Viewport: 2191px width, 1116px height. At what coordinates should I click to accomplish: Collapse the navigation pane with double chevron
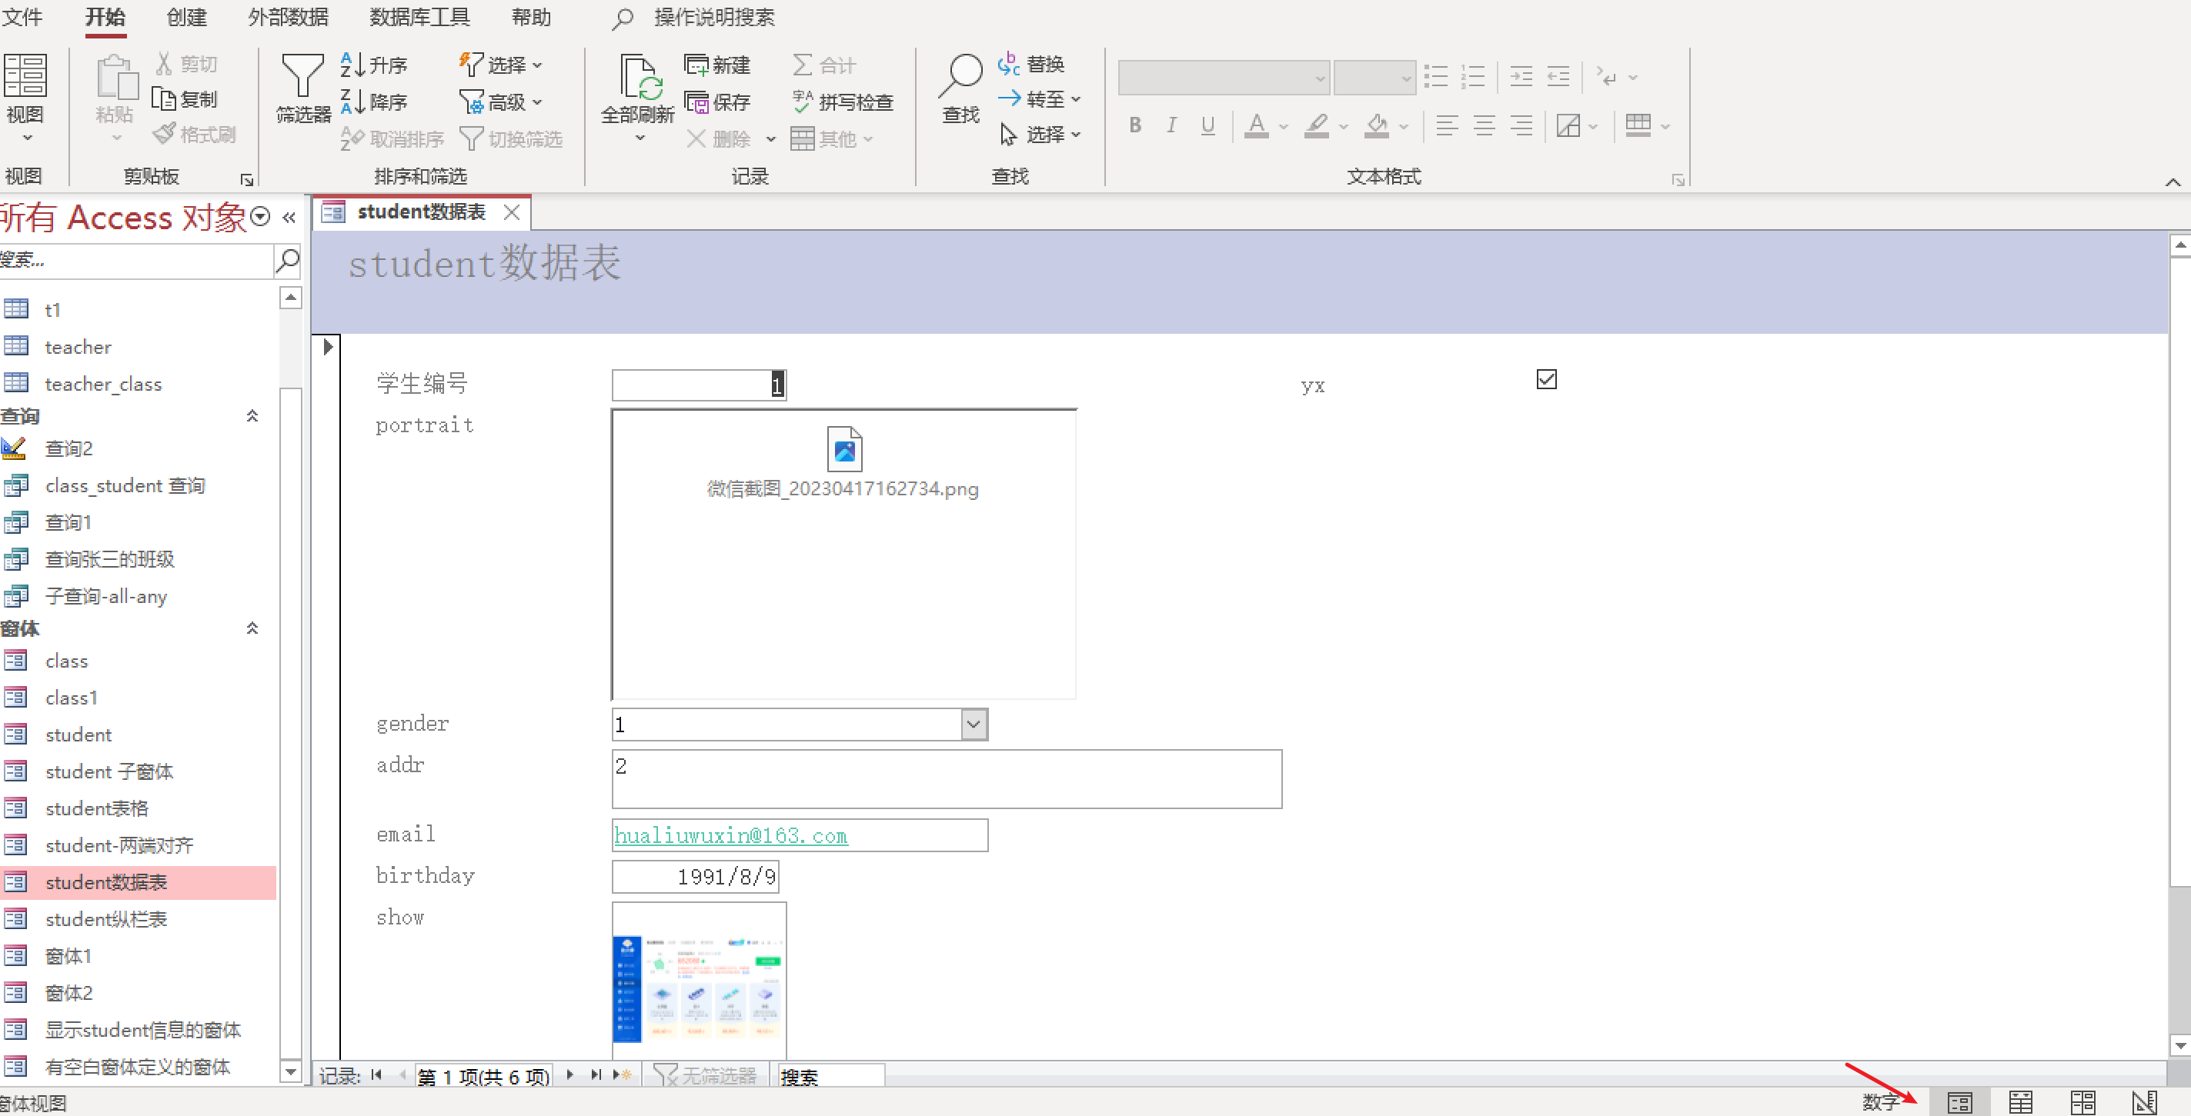pos(289,217)
